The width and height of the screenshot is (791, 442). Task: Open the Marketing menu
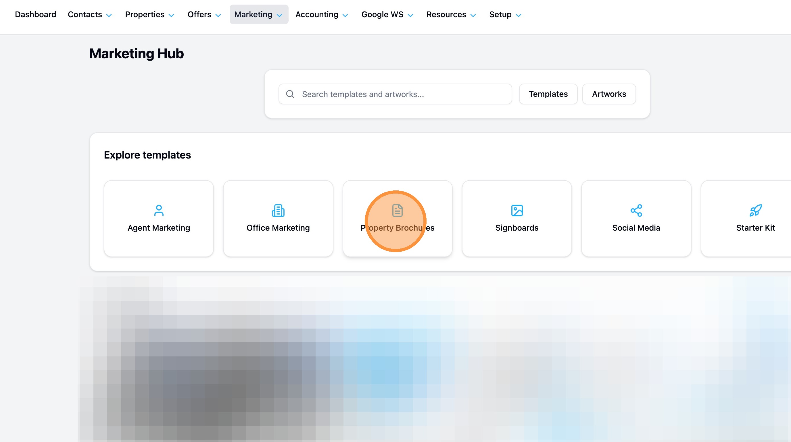[x=259, y=14]
